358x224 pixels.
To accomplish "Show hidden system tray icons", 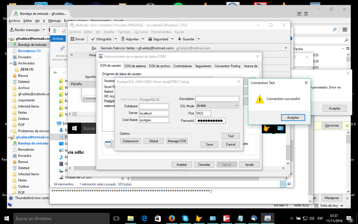I will click(292, 218).
